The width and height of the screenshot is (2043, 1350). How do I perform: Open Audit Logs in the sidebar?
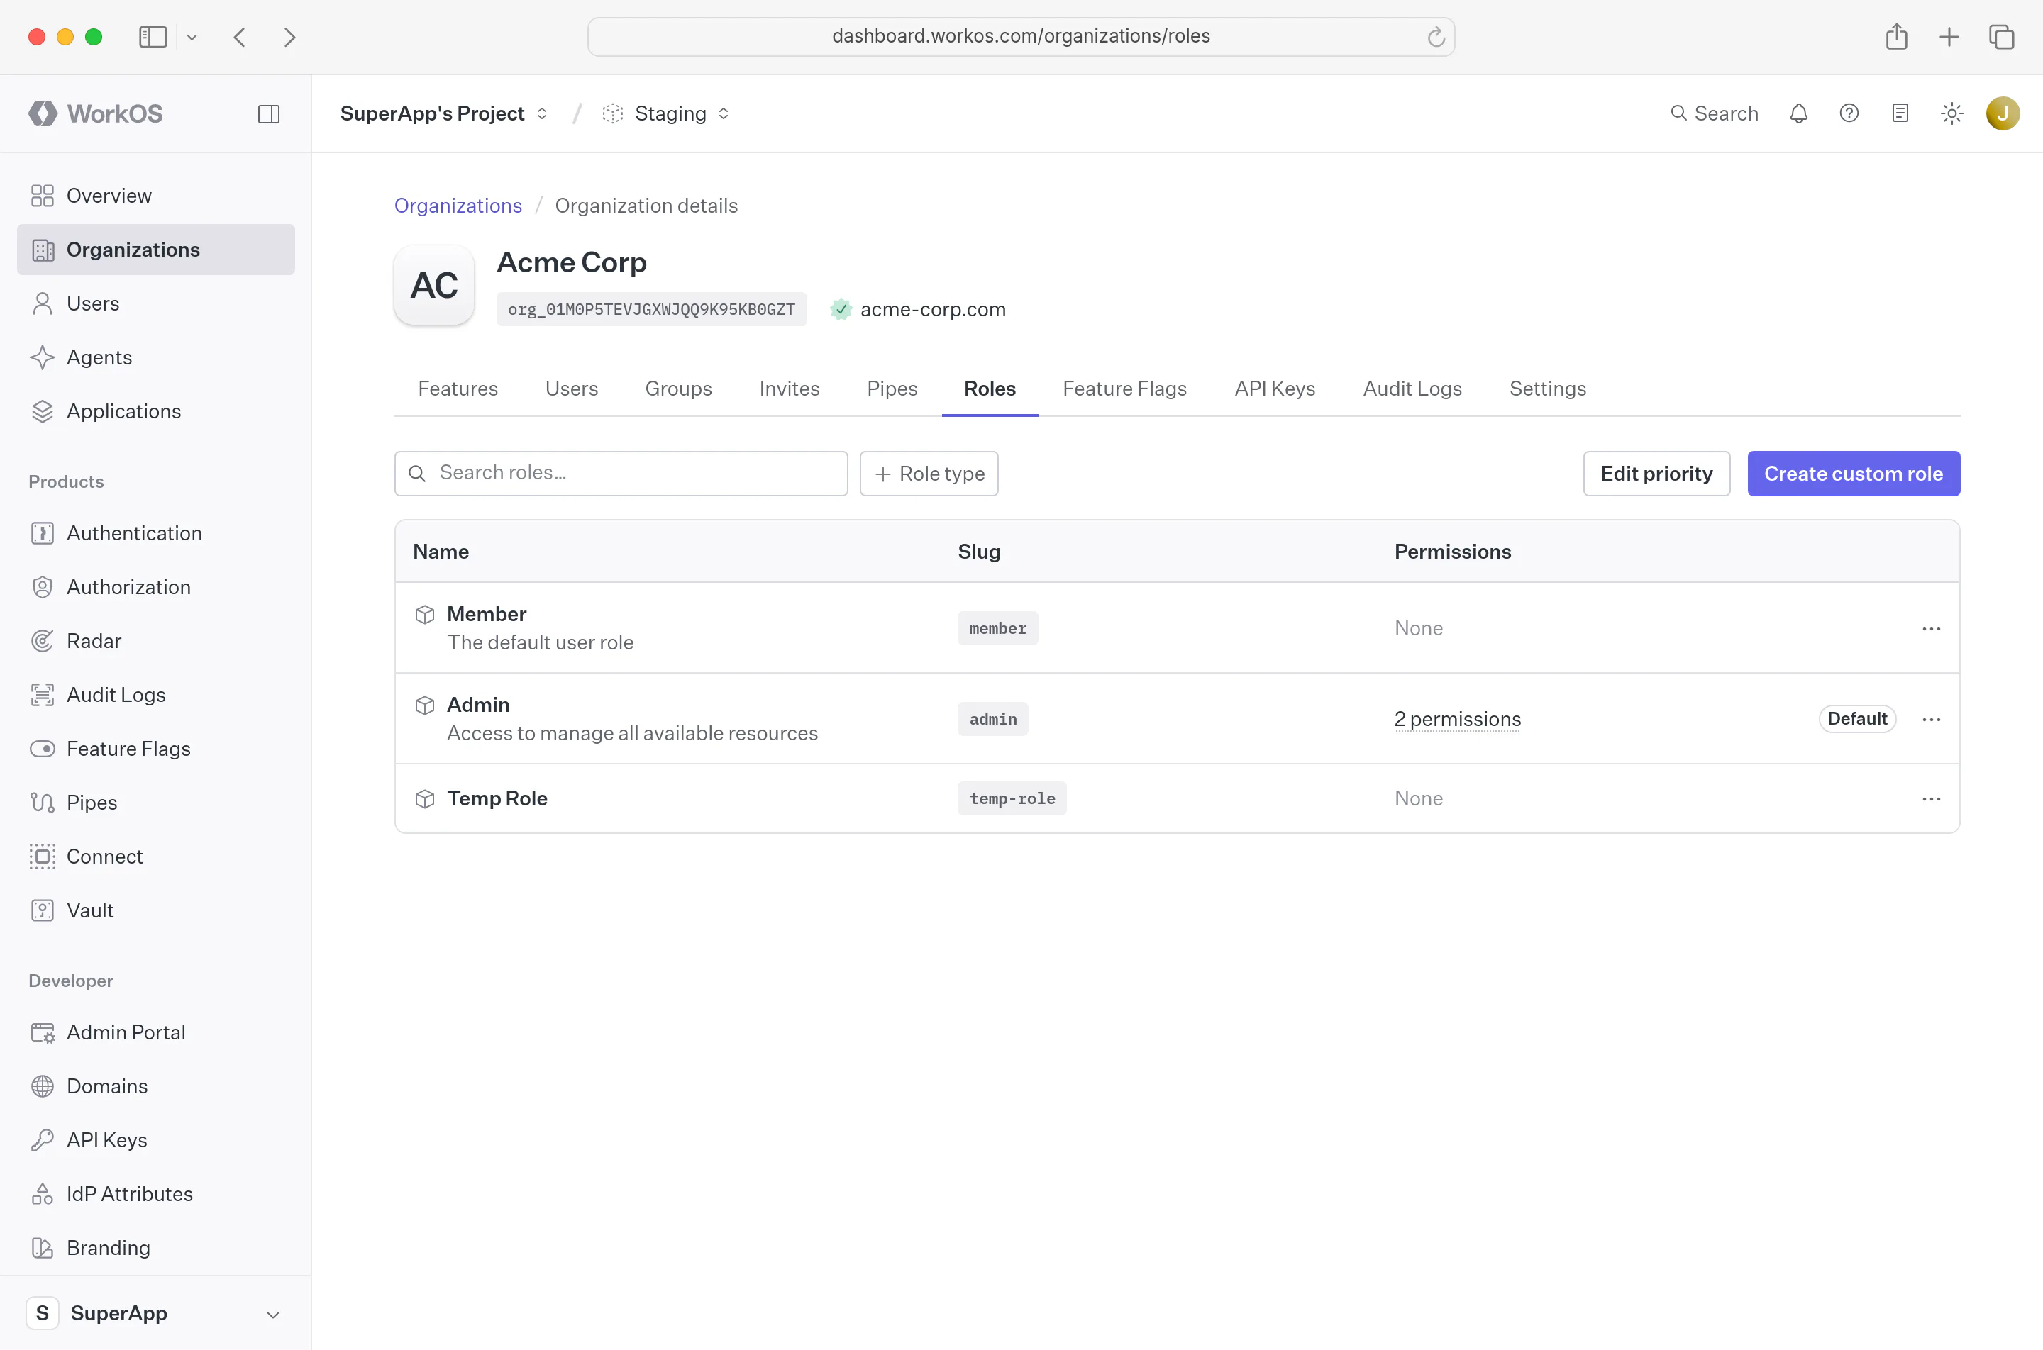tap(156, 695)
